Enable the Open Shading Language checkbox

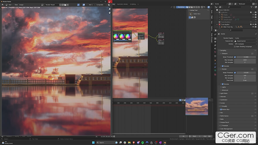point(235,47)
